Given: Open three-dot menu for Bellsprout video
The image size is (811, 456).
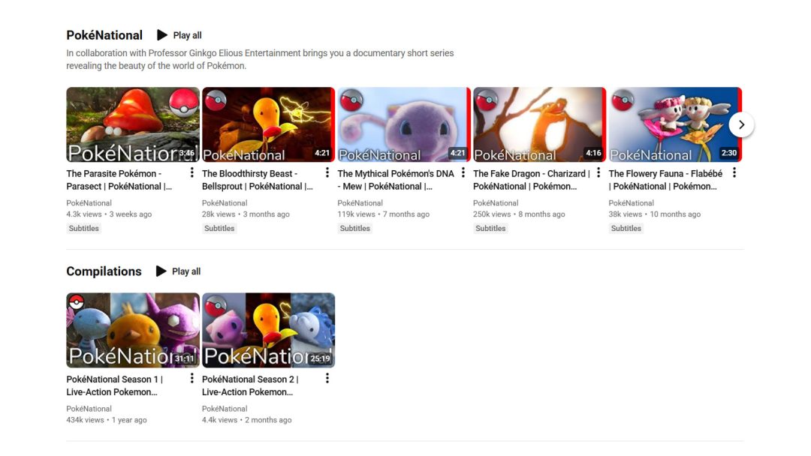Looking at the screenshot, I should tap(327, 173).
